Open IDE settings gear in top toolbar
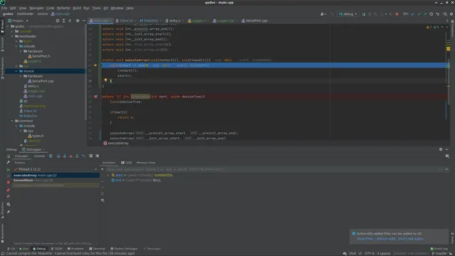Image resolution: width=455 pixels, height=256 pixels. [451, 14]
